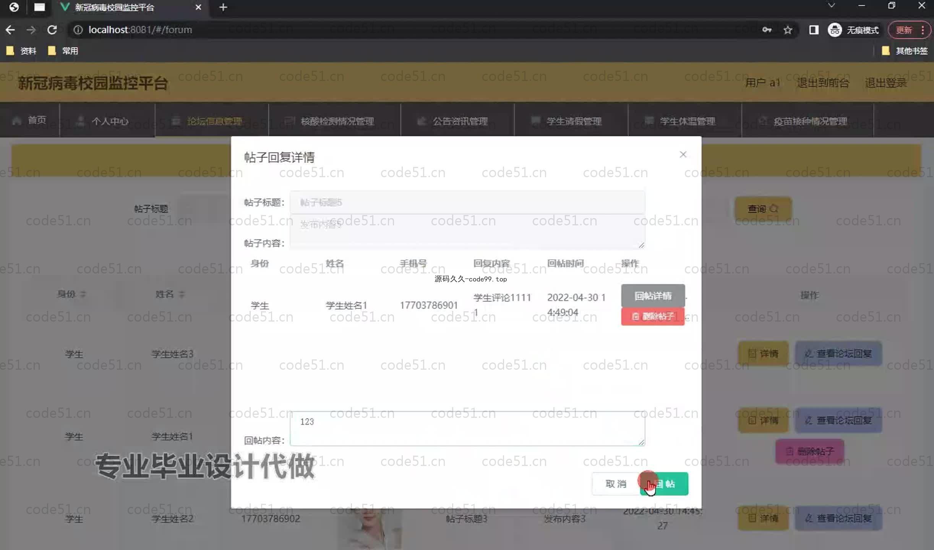Focus the 回帖内容 text area
Viewport: 934px width, 550px height.
pyautogui.click(x=467, y=429)
